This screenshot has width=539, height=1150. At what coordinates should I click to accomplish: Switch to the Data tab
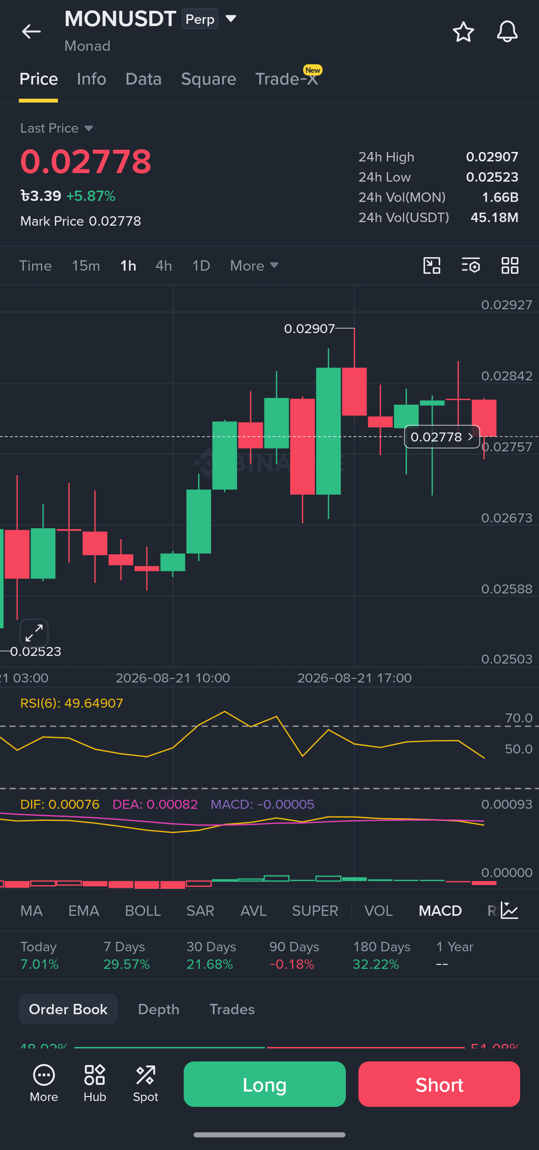[x=143, y=79]
